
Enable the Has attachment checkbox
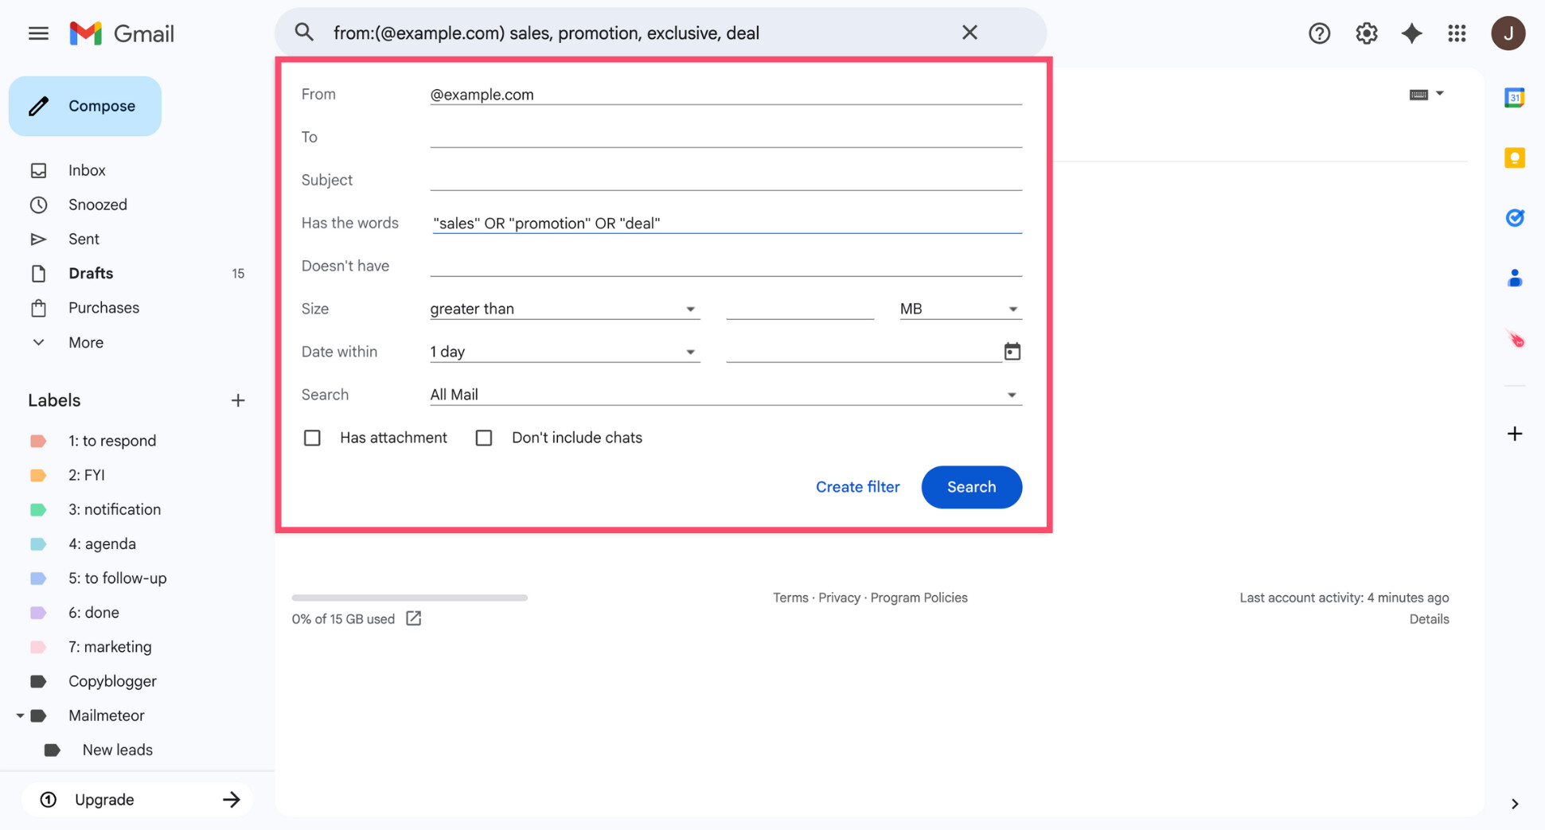coord(312,437)
